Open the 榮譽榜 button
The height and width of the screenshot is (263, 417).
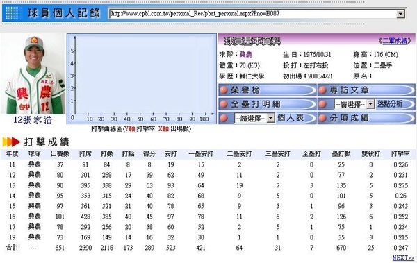coord(268,90)
